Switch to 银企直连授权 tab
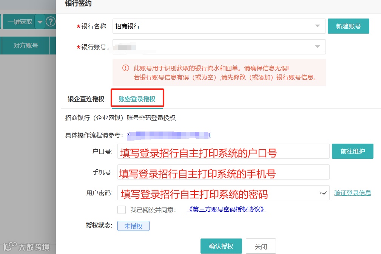The width and height of the screenshot is (381, 254). tap(86, 99)
